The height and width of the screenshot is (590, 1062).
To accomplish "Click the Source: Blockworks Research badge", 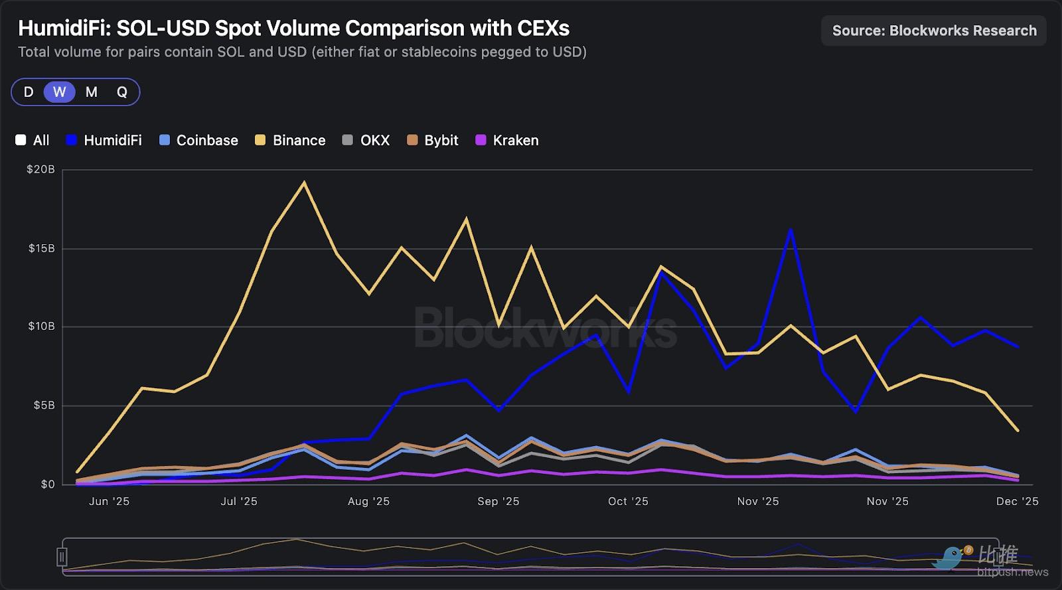I will (934, 31).
